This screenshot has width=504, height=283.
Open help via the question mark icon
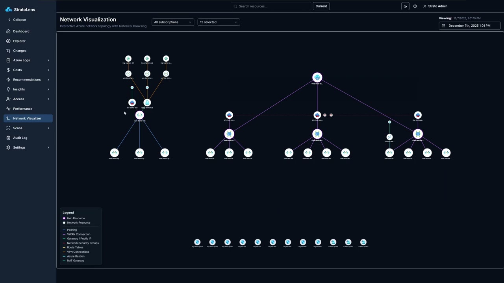(415, 6)
